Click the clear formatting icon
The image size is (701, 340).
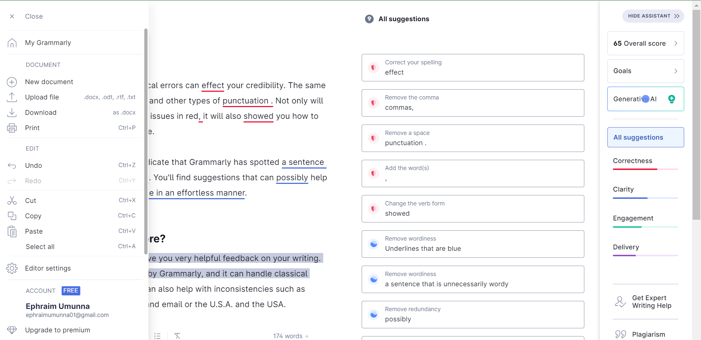(x=177, y=336)
